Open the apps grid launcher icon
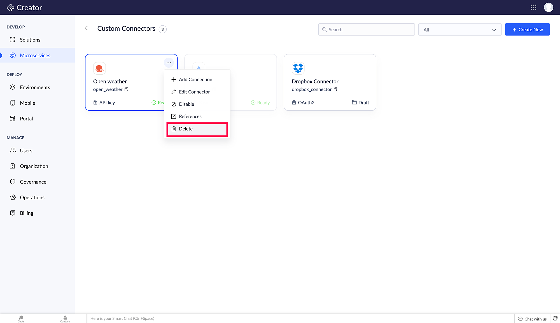The height and width of the screenshot is (323, 560). coord(533,8)
